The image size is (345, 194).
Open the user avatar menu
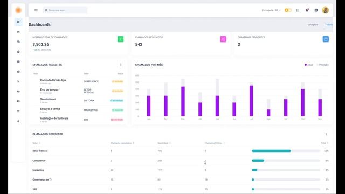[326, 10]
